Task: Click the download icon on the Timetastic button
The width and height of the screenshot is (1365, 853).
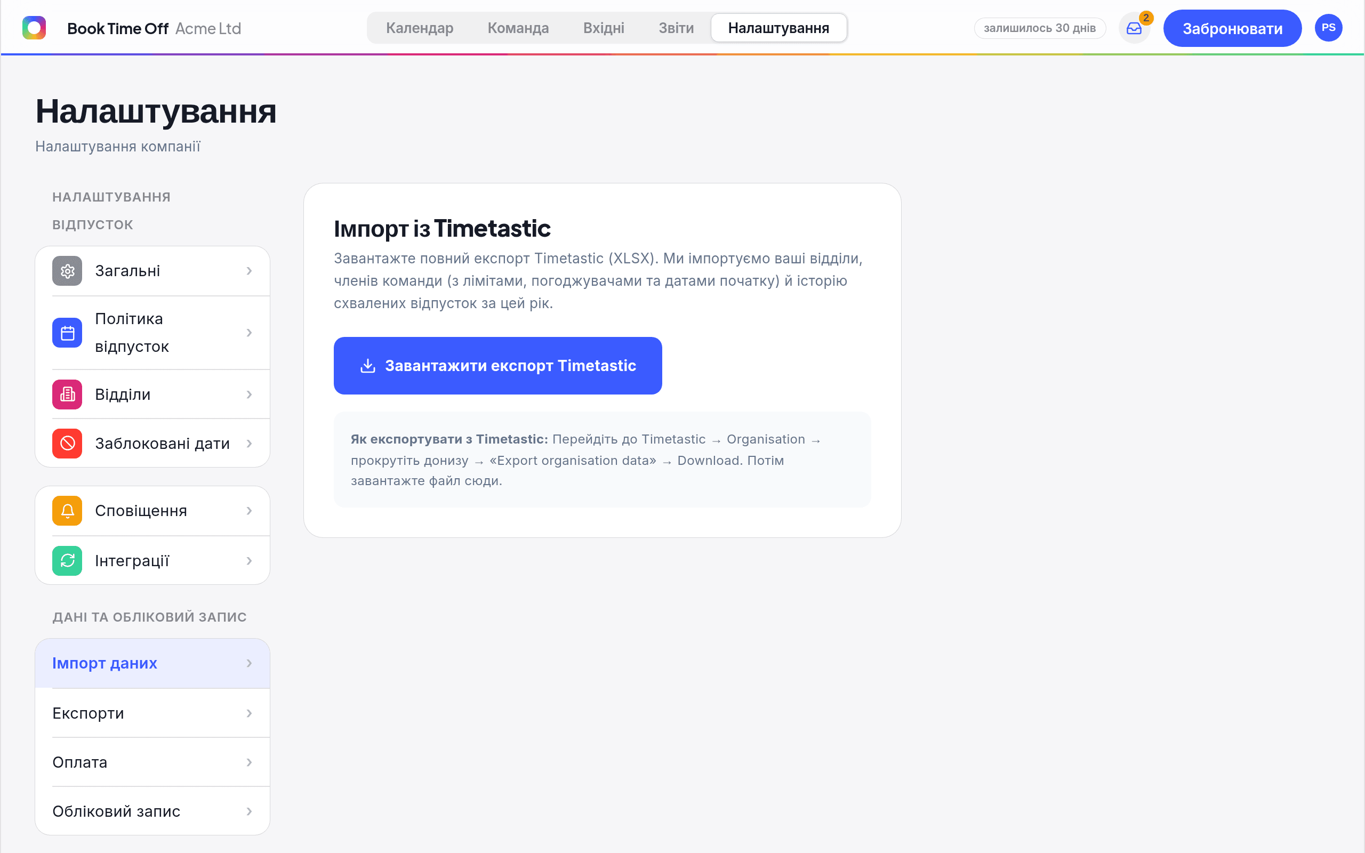Action: pos(368,366)
